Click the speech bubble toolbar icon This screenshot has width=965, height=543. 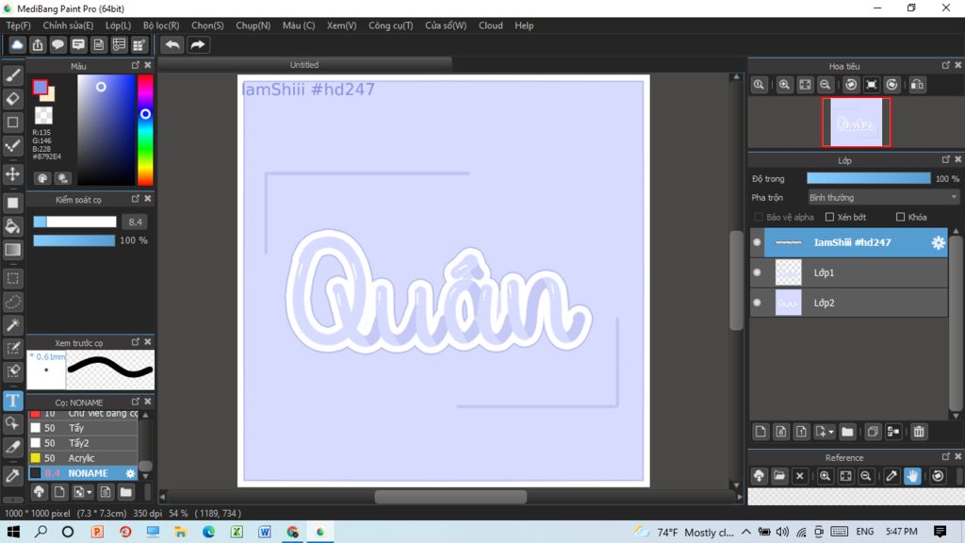point(57,45)
